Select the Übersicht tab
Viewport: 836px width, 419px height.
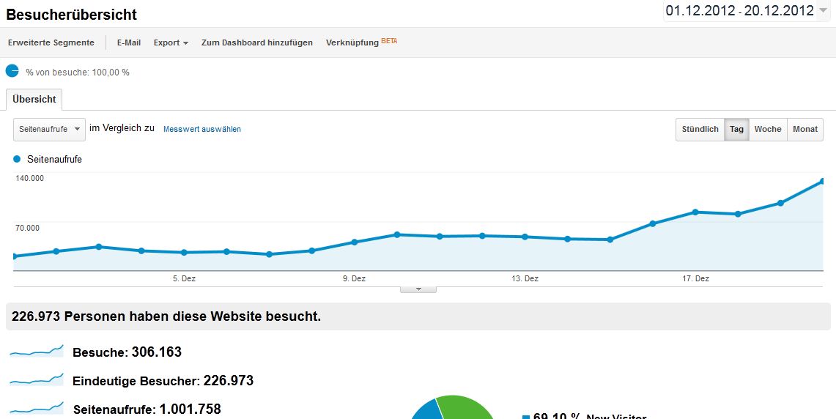[x=34, y=100]
